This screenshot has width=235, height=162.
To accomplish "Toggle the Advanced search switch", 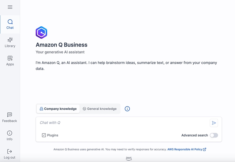I will (214, 135).
